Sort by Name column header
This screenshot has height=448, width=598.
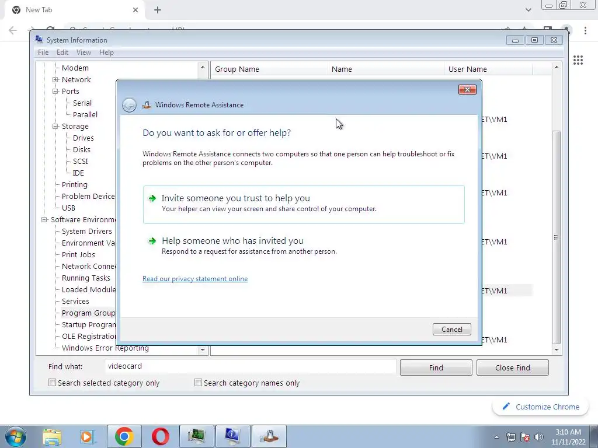pos(385,69)
